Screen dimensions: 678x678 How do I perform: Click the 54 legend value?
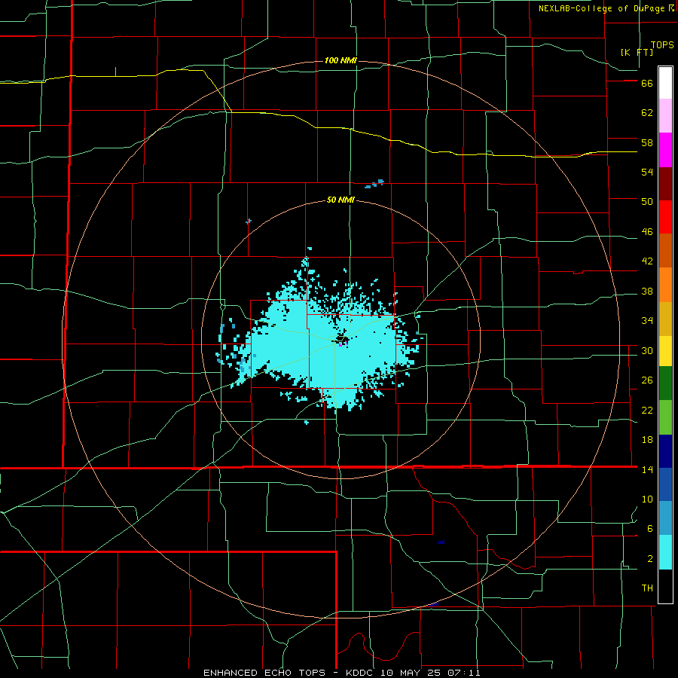point(647,172)
